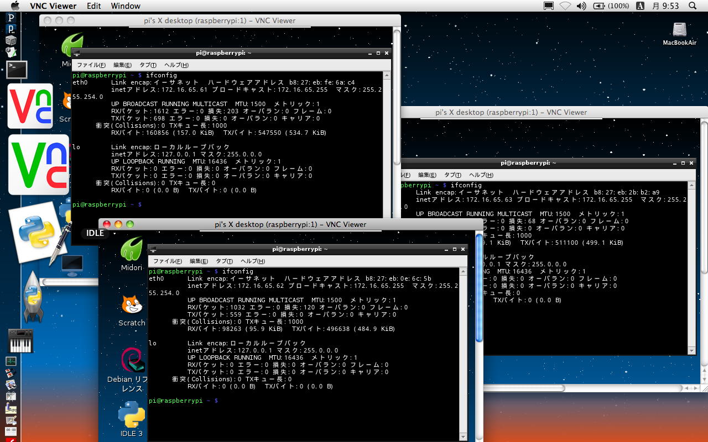708x442 pixels.
Task: Click the inet address 172.16.65.62
Action: (x=261, y=286)
